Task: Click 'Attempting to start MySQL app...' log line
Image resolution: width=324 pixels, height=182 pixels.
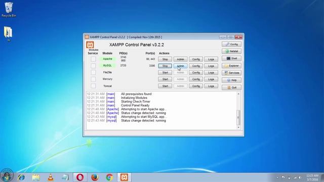Action: click(144, 117)
